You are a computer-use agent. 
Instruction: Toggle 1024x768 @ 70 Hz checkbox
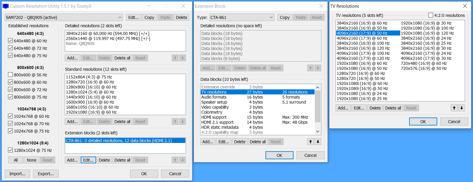coord(10,124)
